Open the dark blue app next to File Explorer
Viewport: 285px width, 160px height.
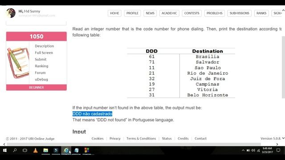coord(56,150)
